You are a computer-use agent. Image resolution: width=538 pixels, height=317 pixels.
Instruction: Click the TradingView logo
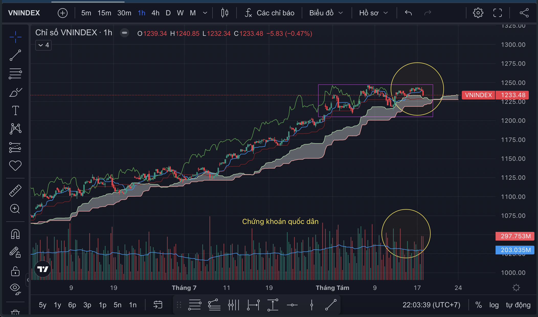(x=43, y=269)
